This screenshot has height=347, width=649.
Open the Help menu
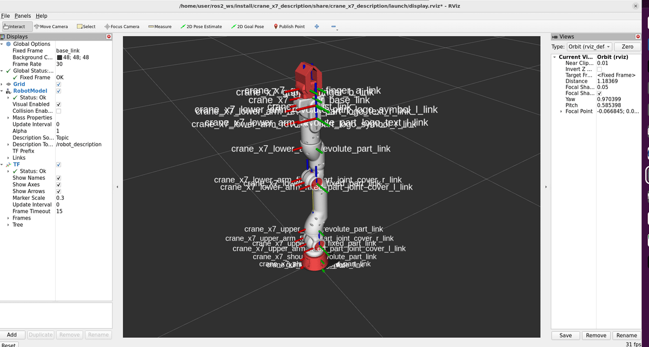click(x=42, y=16)
